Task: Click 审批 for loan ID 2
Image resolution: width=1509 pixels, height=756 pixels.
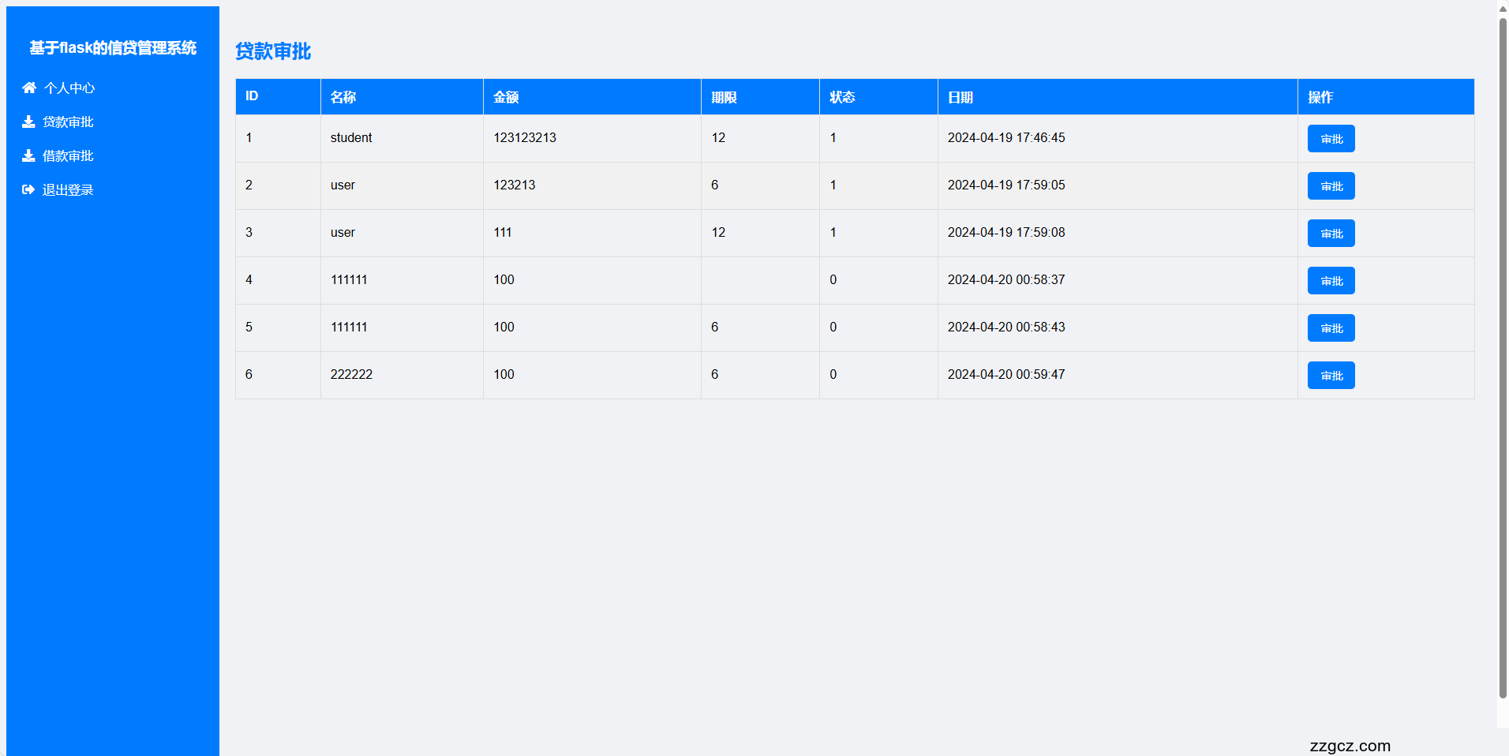Action: click(x=1331, y=186)
